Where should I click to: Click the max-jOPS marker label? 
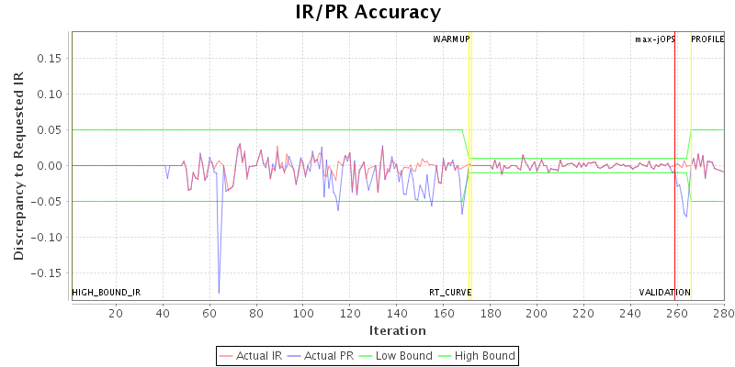pyautogui.click(x=654, y=39)
